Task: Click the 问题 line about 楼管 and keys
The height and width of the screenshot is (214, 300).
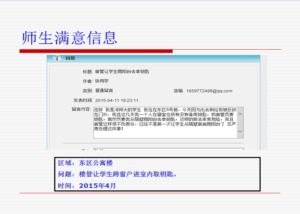Action: (x=117, y=174)
